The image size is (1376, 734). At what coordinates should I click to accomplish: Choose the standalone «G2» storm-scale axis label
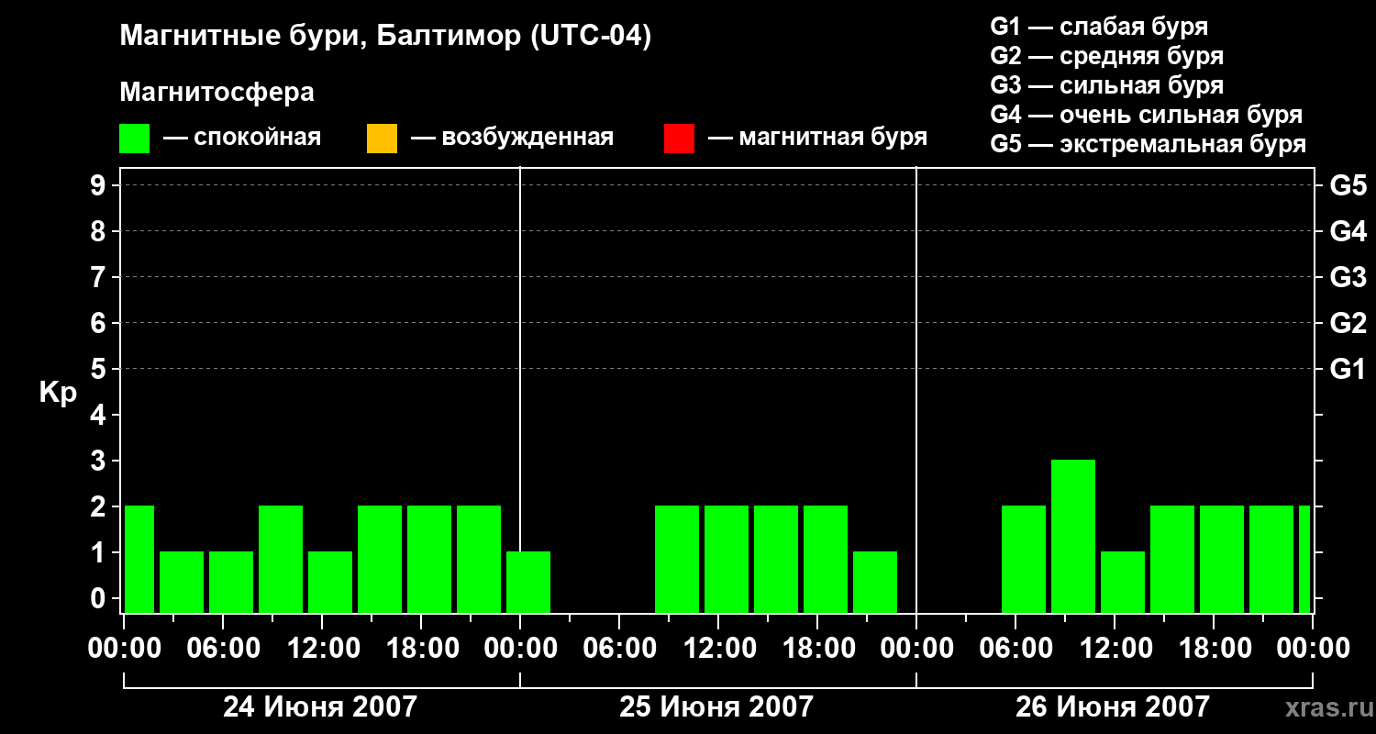(1348, 323)
